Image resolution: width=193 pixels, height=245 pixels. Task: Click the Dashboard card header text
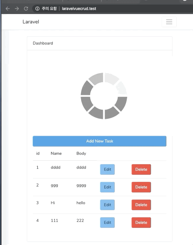point(43,43)
